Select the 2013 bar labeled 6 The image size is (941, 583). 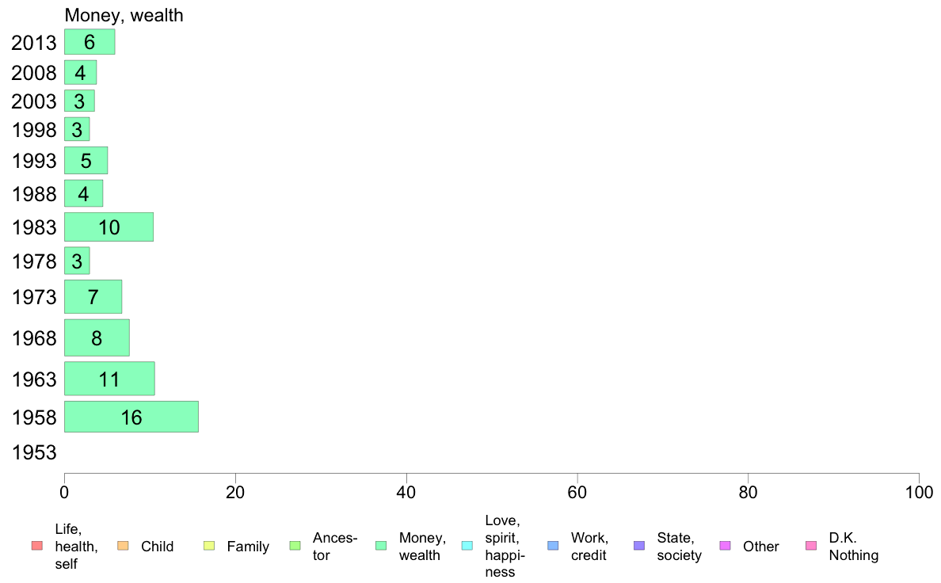(90, 42)
